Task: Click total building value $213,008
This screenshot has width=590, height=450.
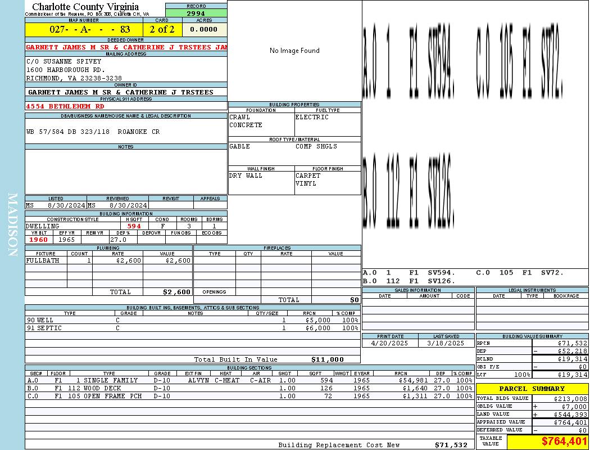Action: [x=570, y=399]
